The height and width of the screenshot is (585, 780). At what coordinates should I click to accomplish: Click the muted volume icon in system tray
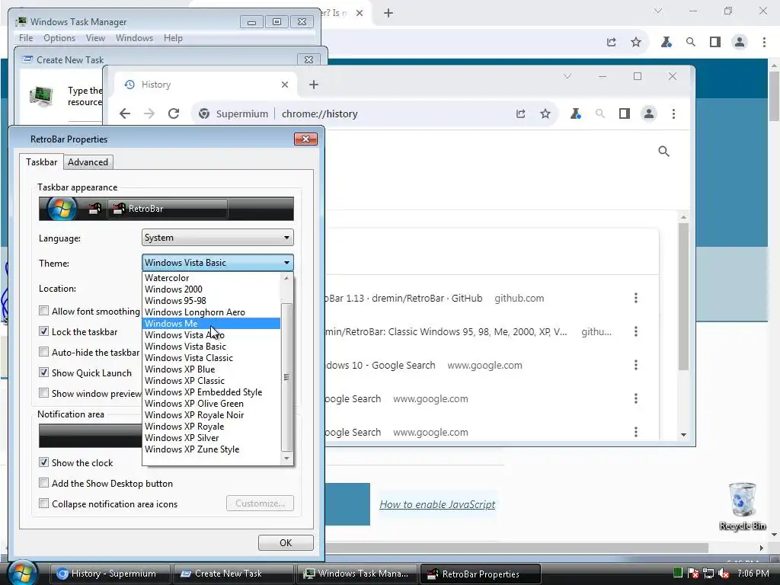click(724, 574)
